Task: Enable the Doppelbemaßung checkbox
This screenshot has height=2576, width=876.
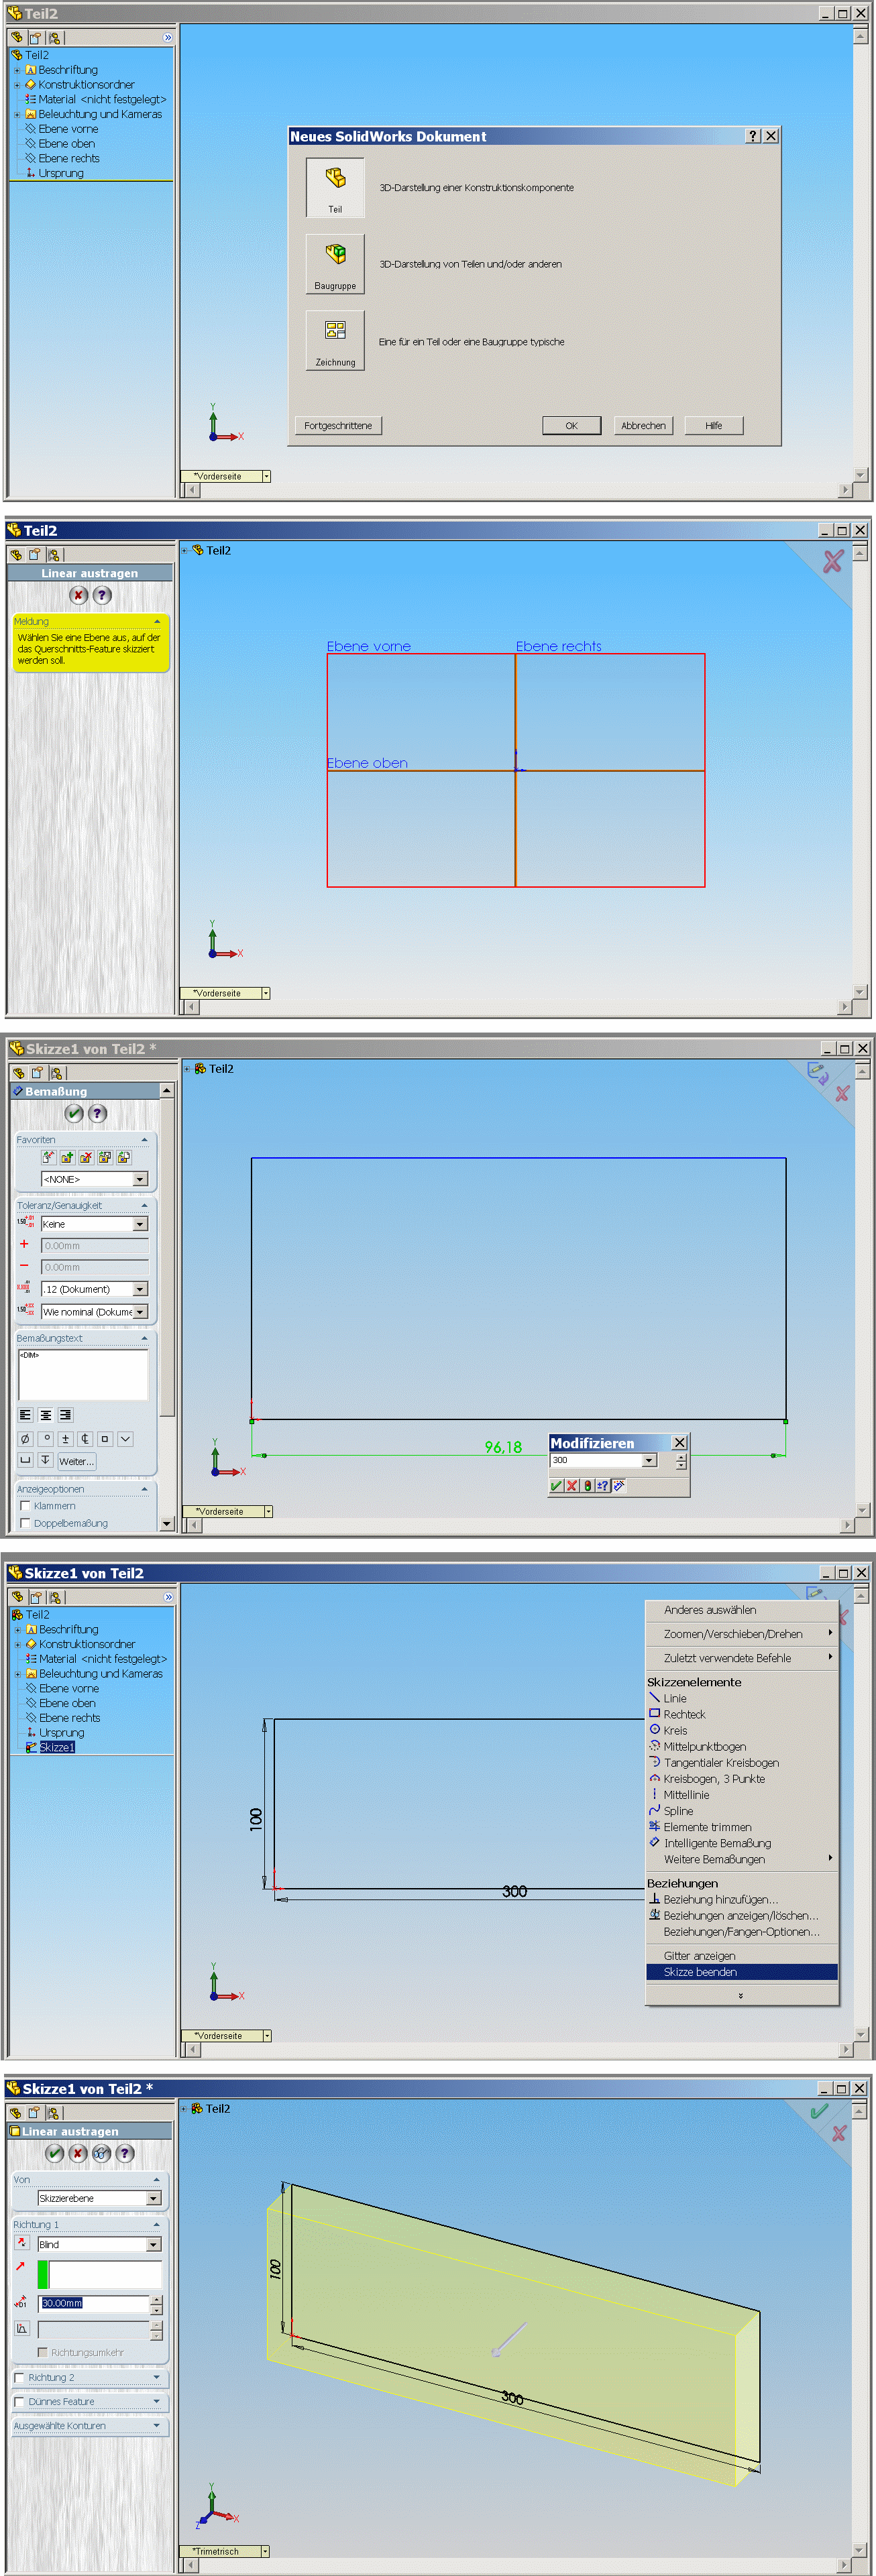Action: [x=25, y=1523]
